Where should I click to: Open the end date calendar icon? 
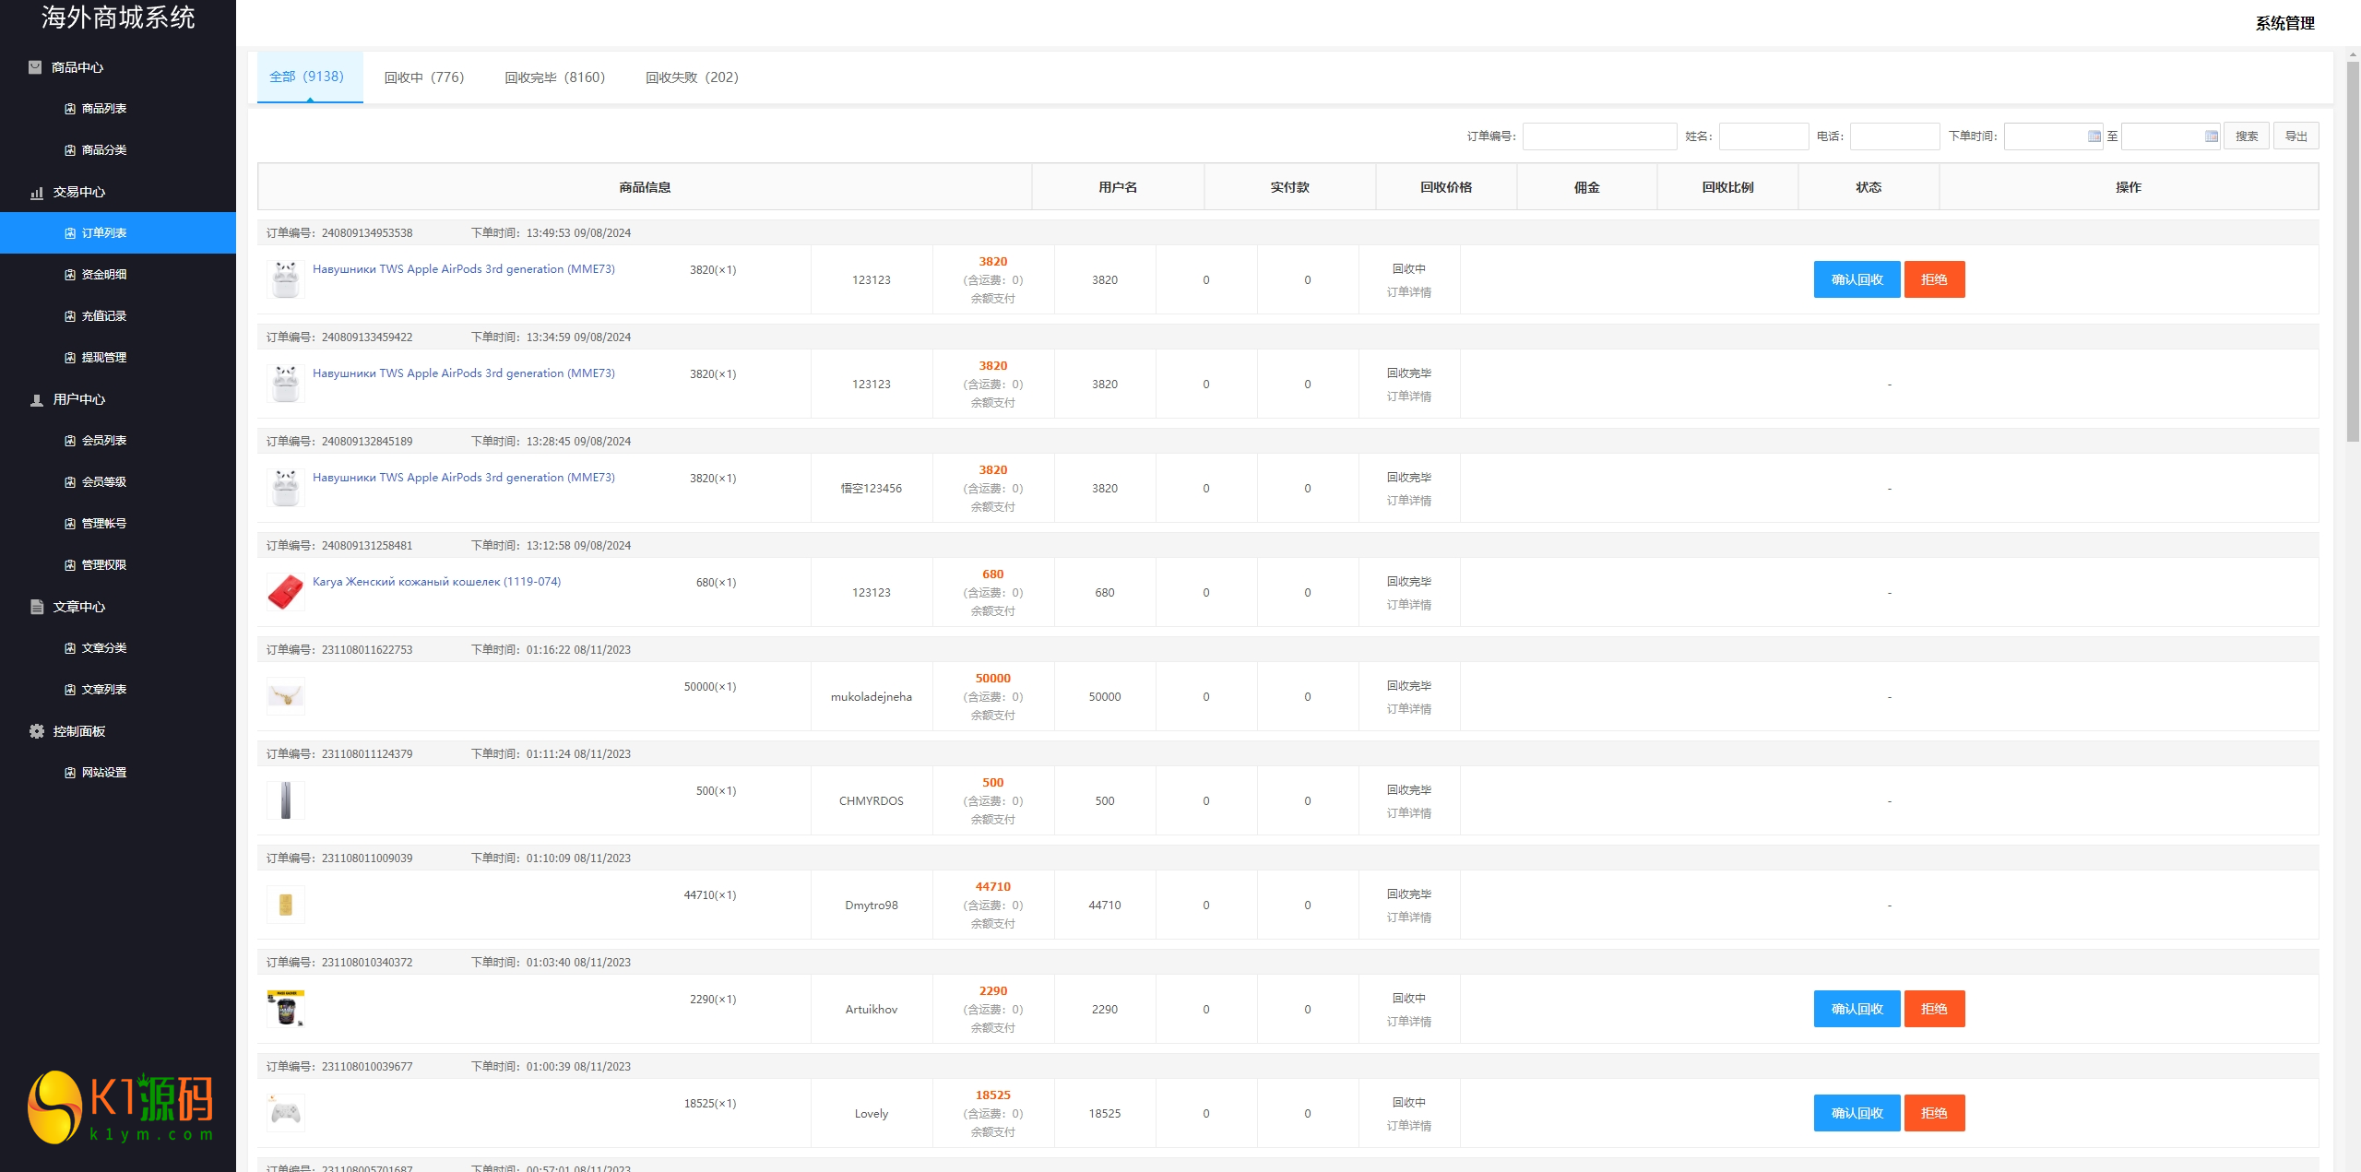(2211, 136)
